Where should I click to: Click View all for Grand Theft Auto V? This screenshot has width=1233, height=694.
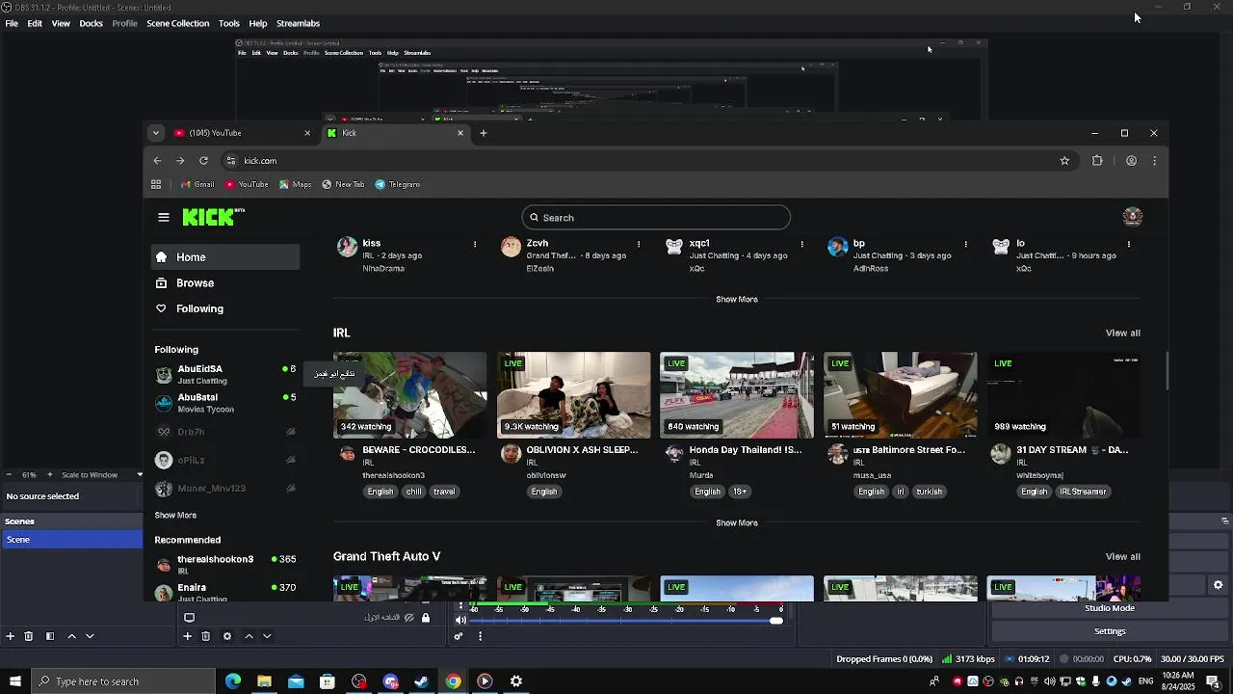pyautogui.click(x=1122, y=556)
